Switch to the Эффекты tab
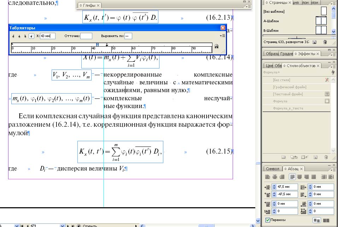Image resolution: width=338 pixels, height=227 pixels. point(307,54)
